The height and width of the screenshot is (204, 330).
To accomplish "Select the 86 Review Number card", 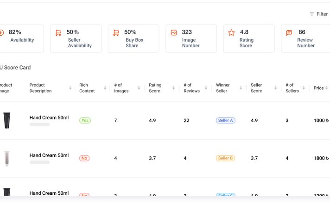I will coord(305,38).
